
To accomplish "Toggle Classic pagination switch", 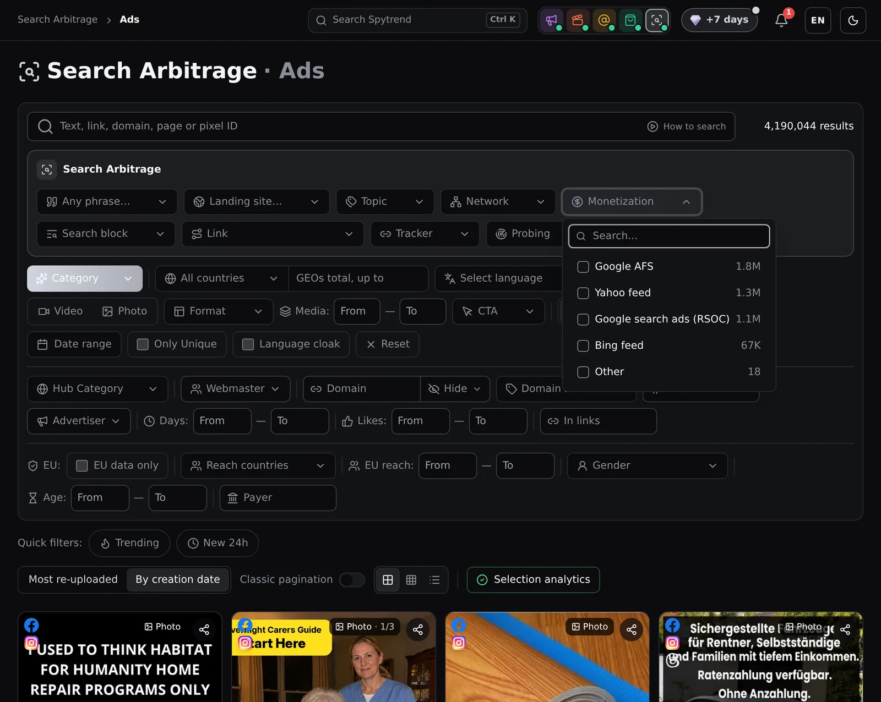I will tap(352, 580).
